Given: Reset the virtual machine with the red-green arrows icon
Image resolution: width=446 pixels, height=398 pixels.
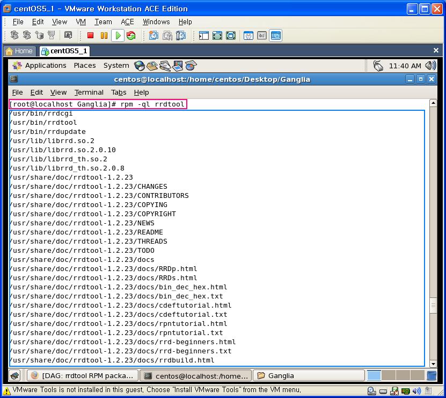Looking at the screenshot, I should (131, 35).
